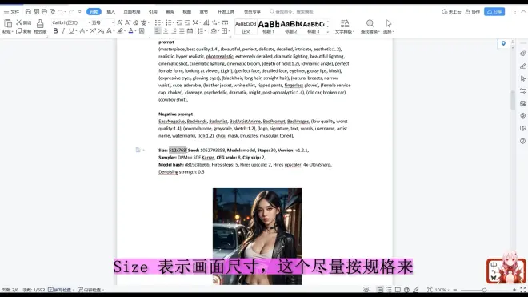The image size is (528, 297).
Task: Select the center alignment icon
Action: point(166,31)
